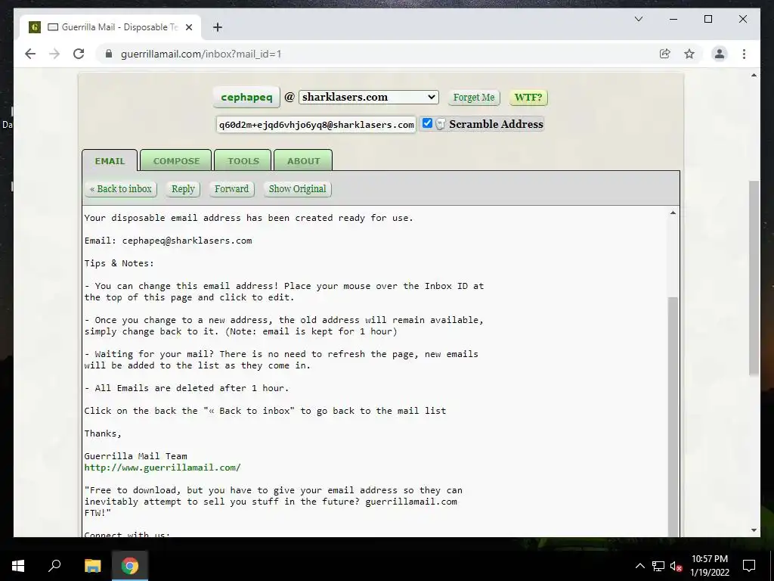Show hidden system tray icons
Viewport: 774px width, 581px height.
click(639, 566)
